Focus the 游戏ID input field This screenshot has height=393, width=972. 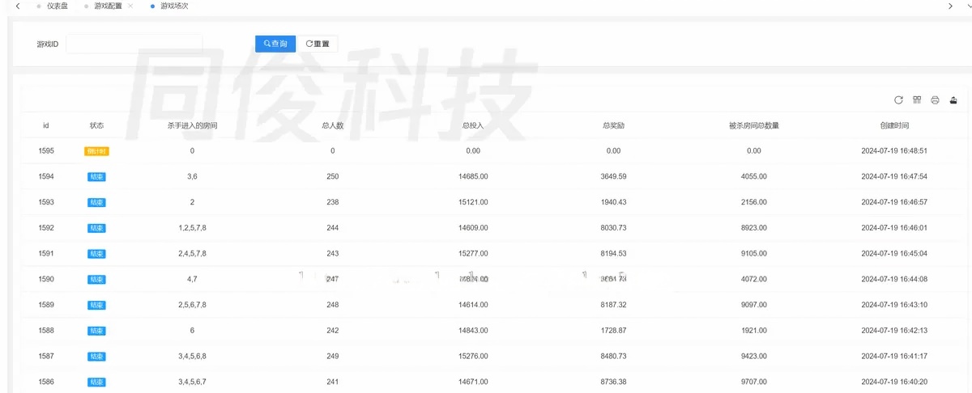pyautogui.click(x=134, y=44)
